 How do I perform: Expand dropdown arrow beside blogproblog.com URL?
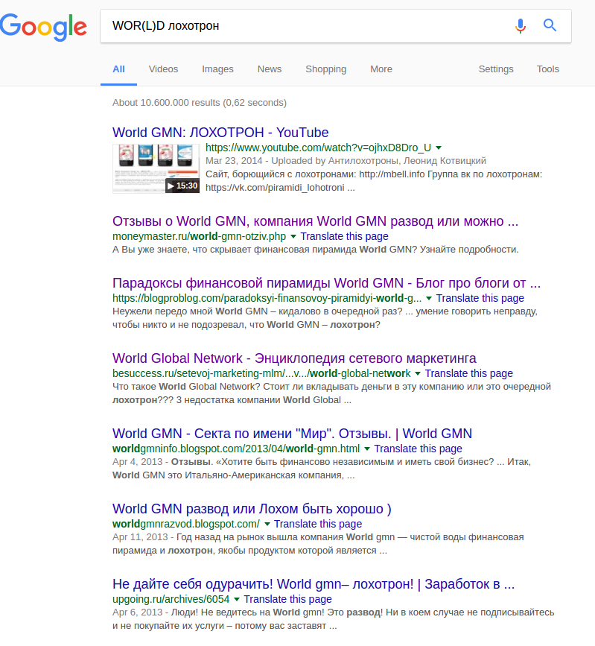click(x=429, y=298)
